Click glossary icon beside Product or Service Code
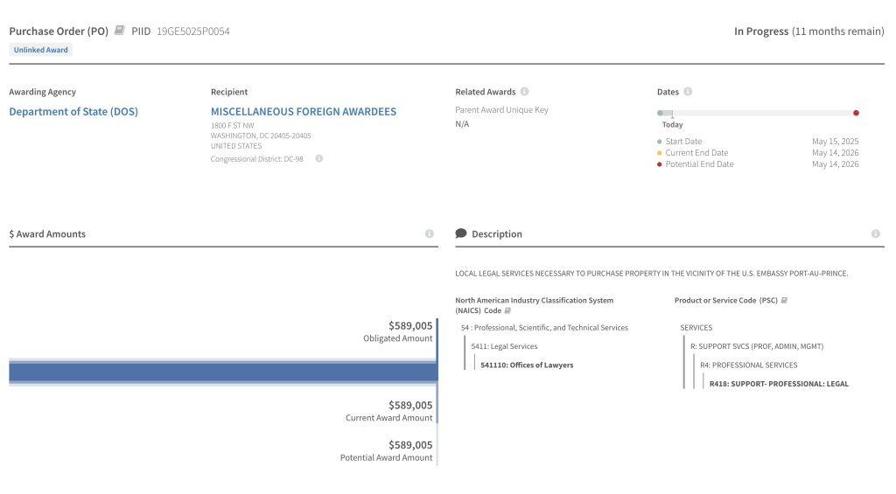 coord(784,300)
